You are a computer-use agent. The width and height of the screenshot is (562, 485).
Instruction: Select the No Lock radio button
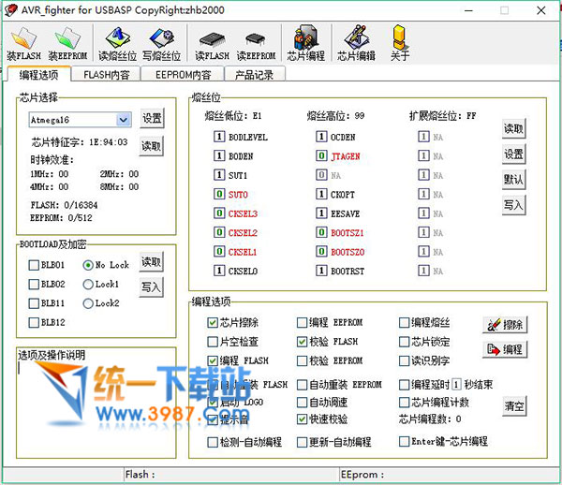click(88, 265)
